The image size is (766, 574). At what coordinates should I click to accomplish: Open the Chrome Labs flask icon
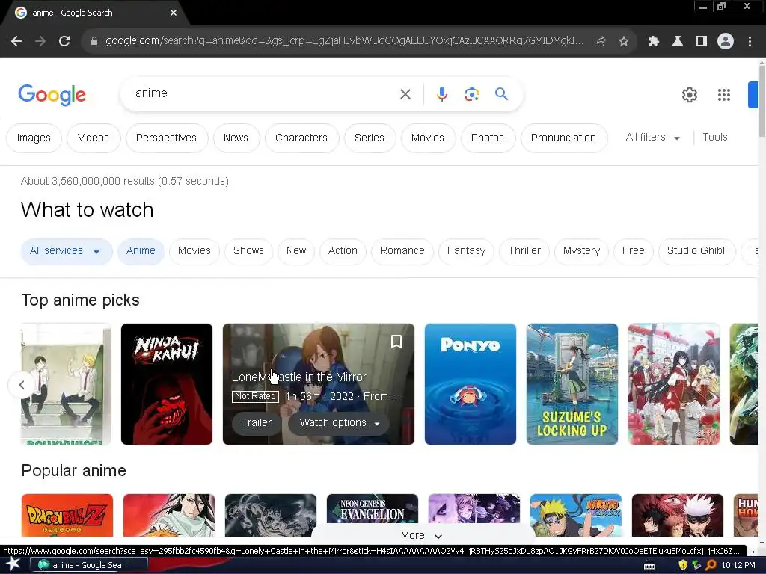click(678, 42)
